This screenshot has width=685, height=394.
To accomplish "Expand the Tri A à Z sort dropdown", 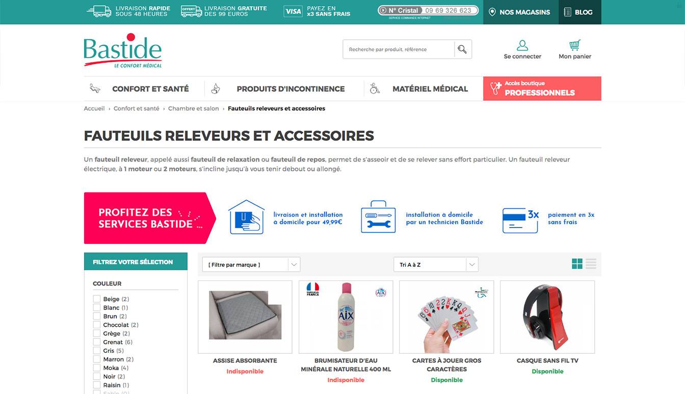I will click(436, 265).
